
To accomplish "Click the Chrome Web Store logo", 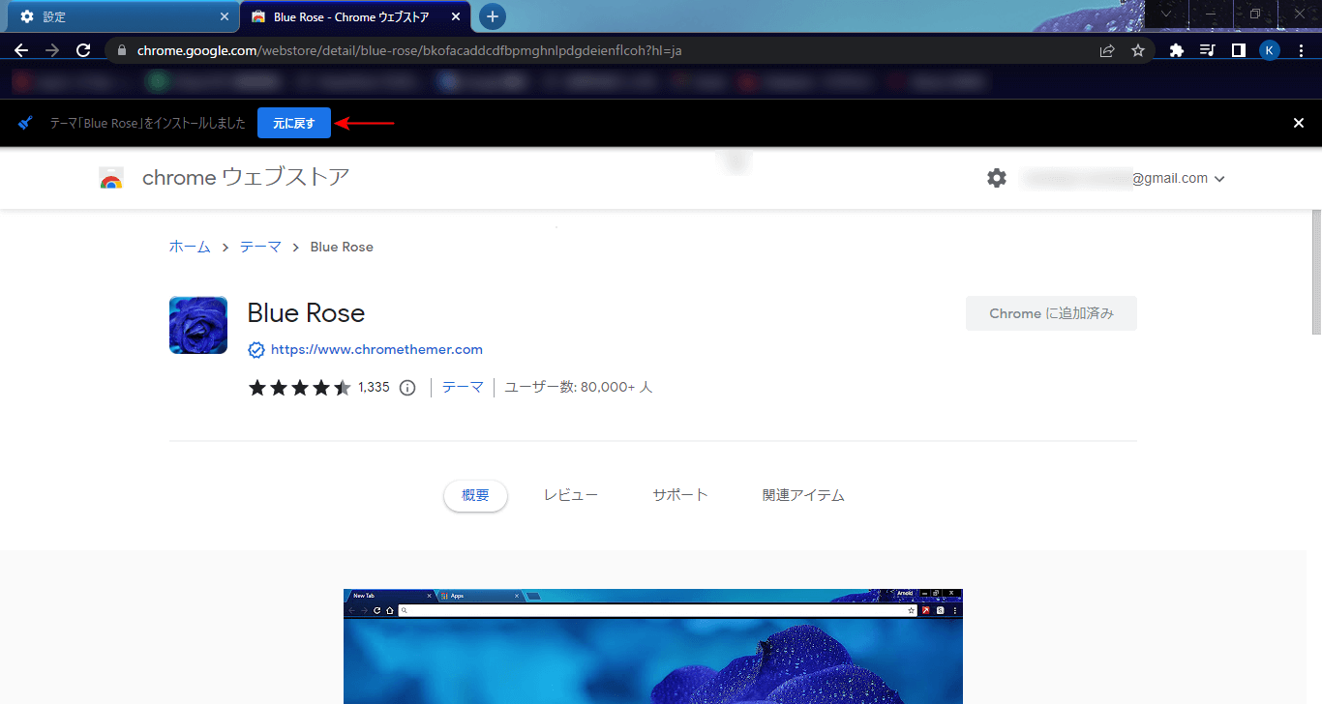I will point(111,178).
